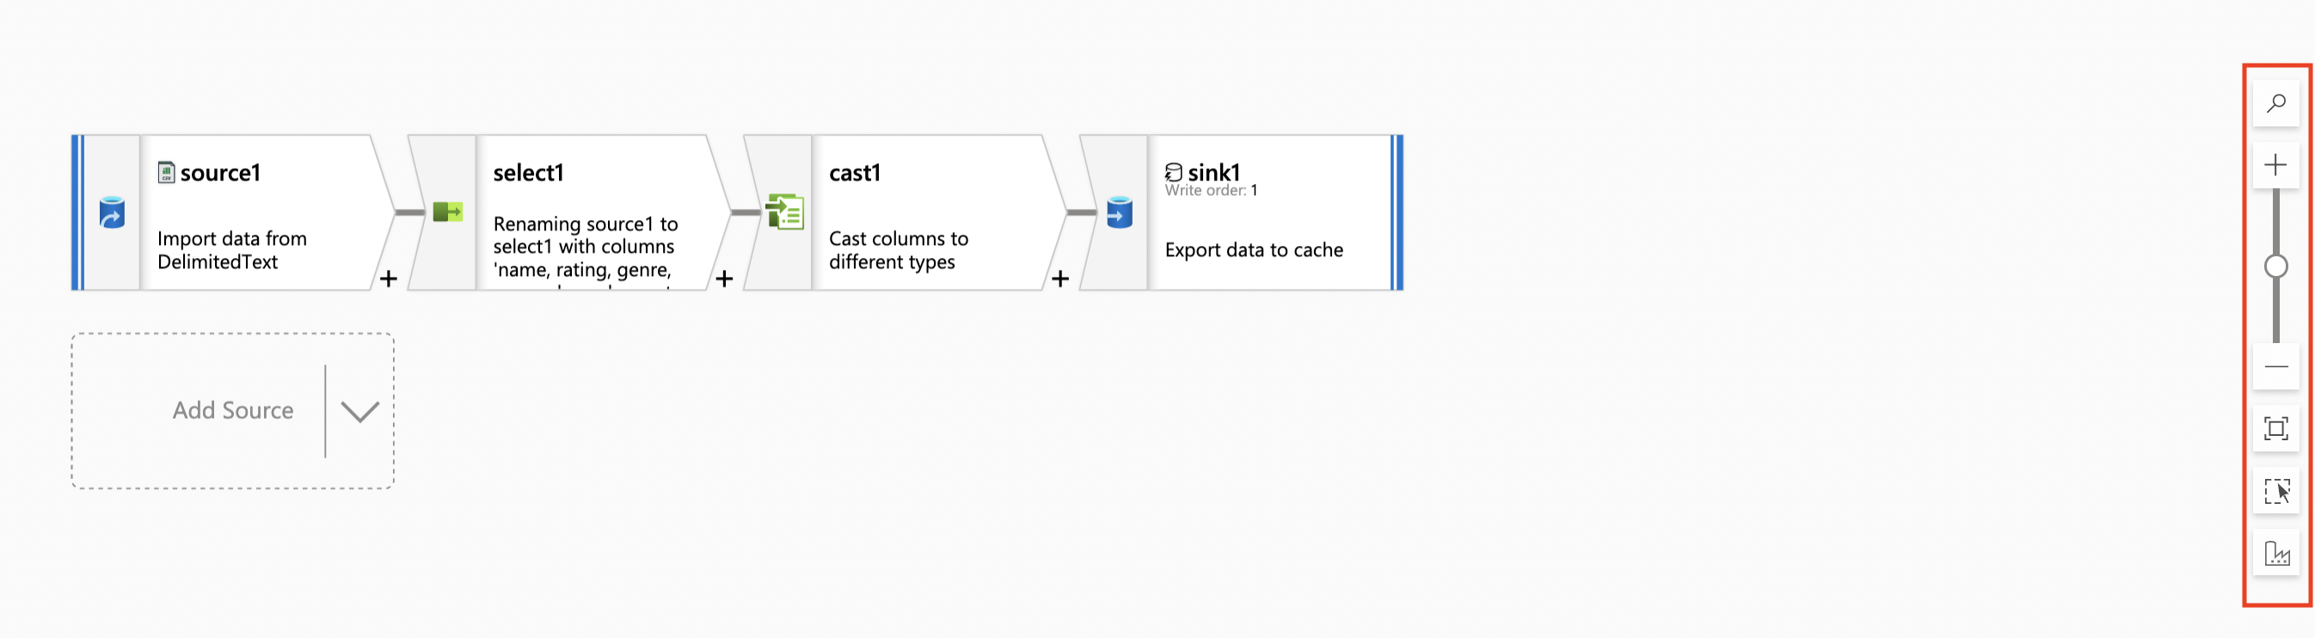
Task: Click the zoom slider handle
Action: point(2275,266)
